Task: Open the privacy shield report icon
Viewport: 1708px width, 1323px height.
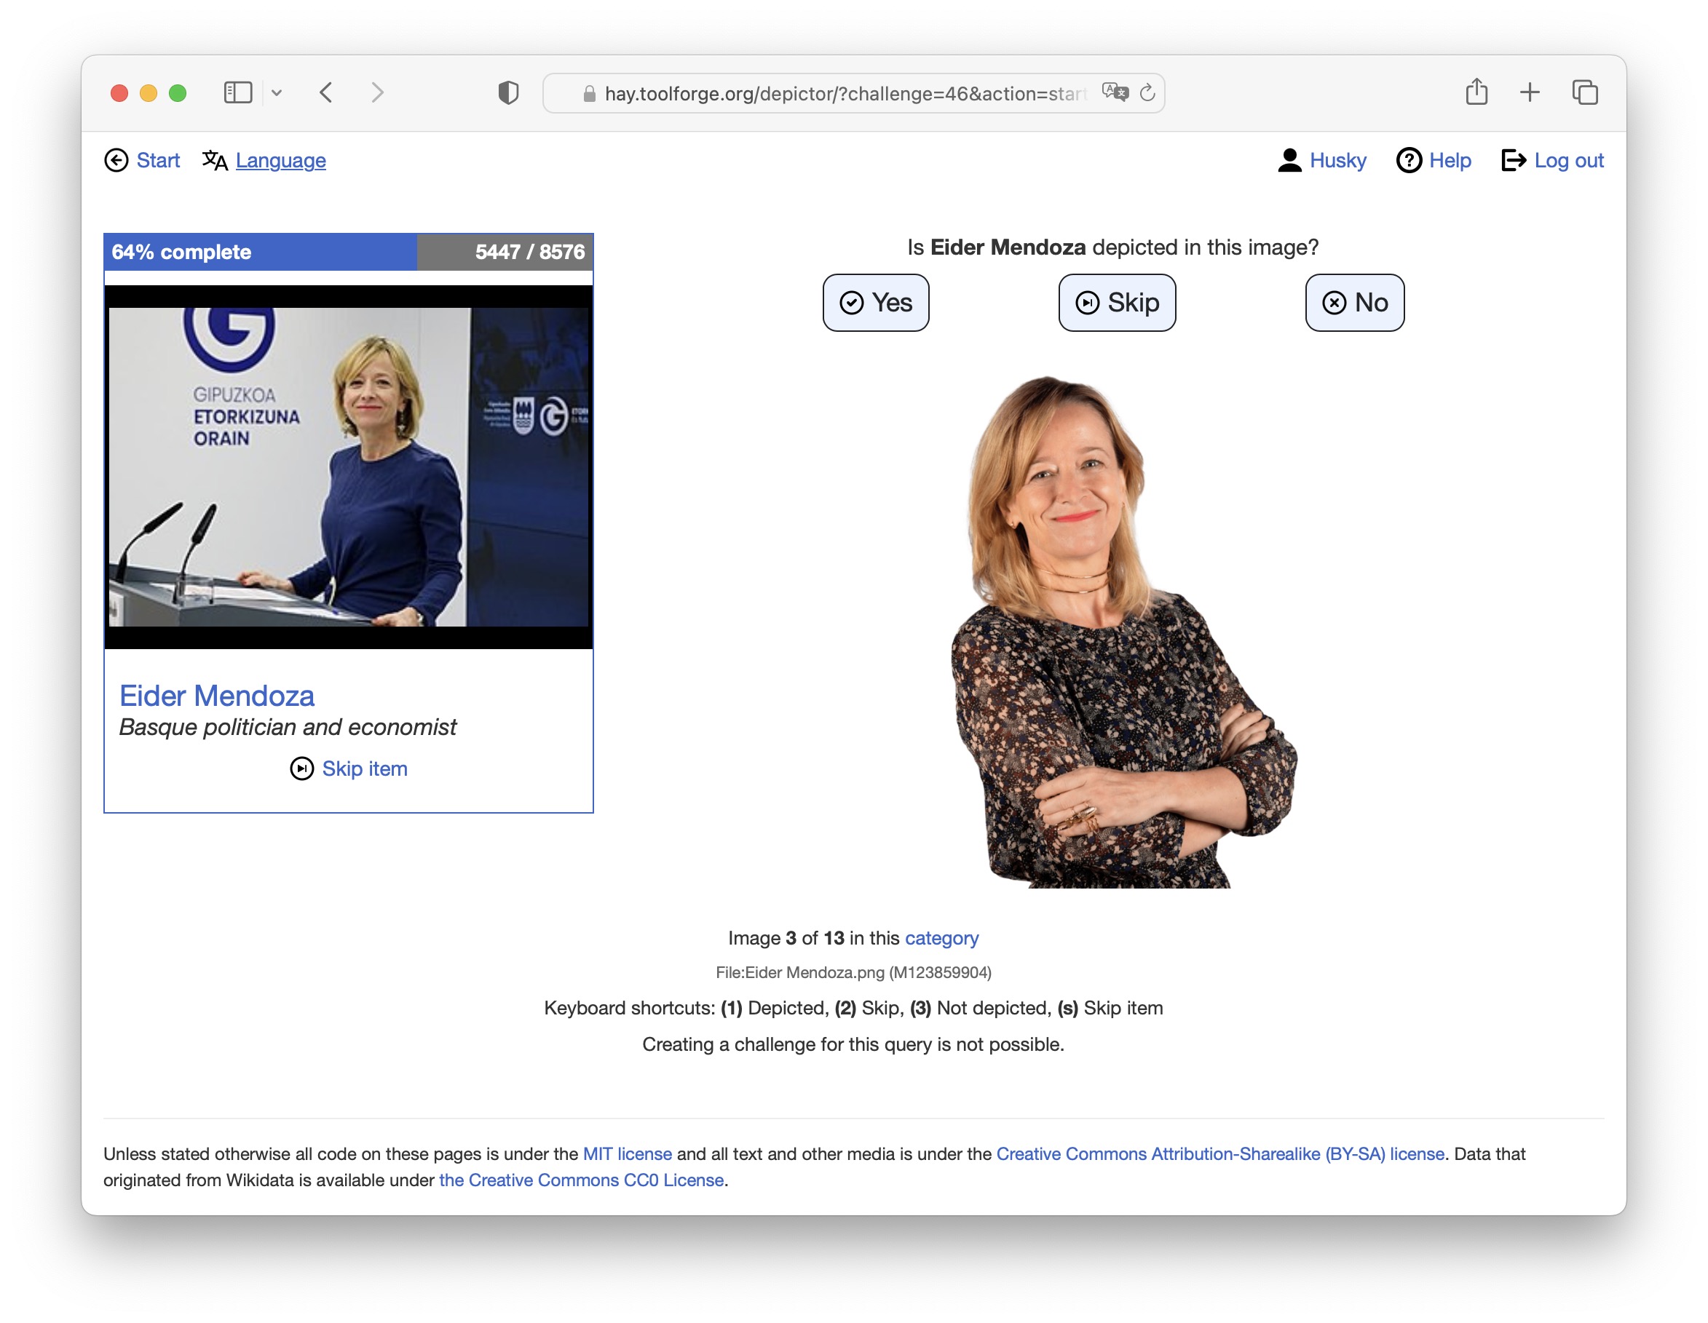Action: [508, 93]
